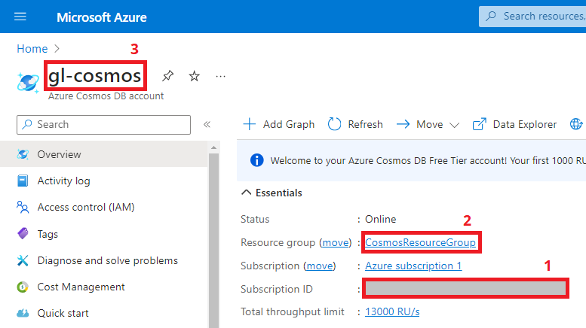Select Quick start in sidebar

(x=63, y=313)
